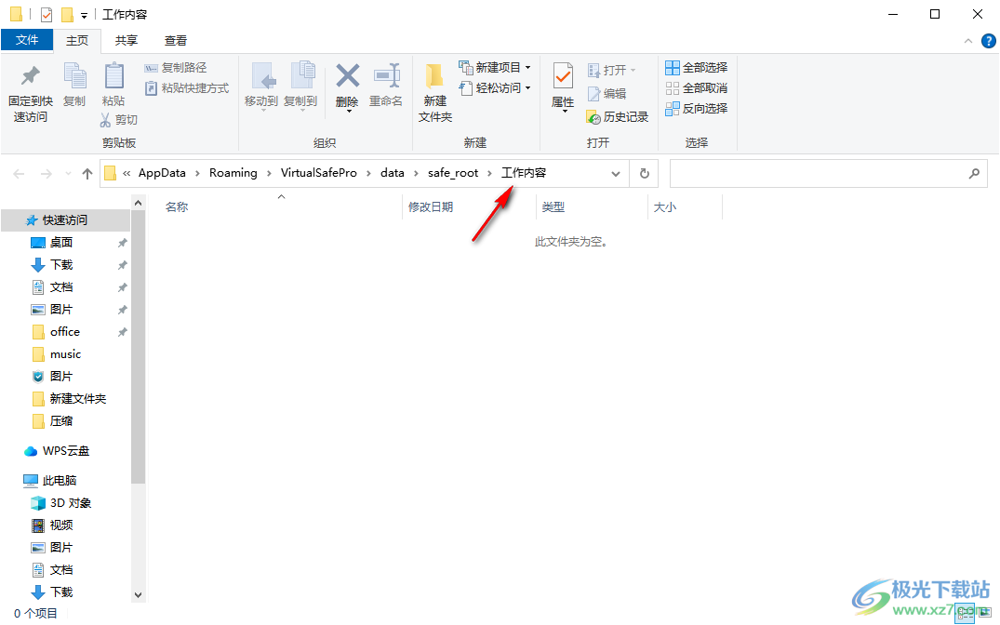Open the Help question mark icon

click(x=989, y=41)
